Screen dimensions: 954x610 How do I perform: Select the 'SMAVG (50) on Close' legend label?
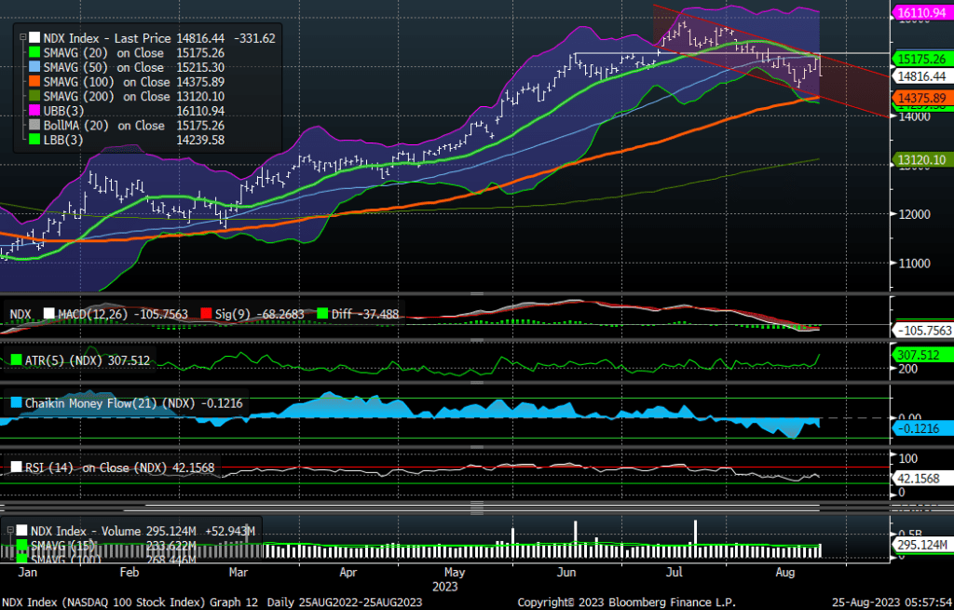pyautogui.click(x=103, y=67)
